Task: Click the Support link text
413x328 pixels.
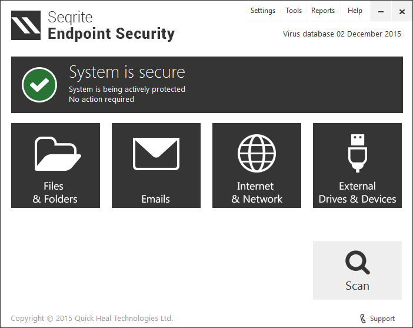Action: click(x=382, y=319)
